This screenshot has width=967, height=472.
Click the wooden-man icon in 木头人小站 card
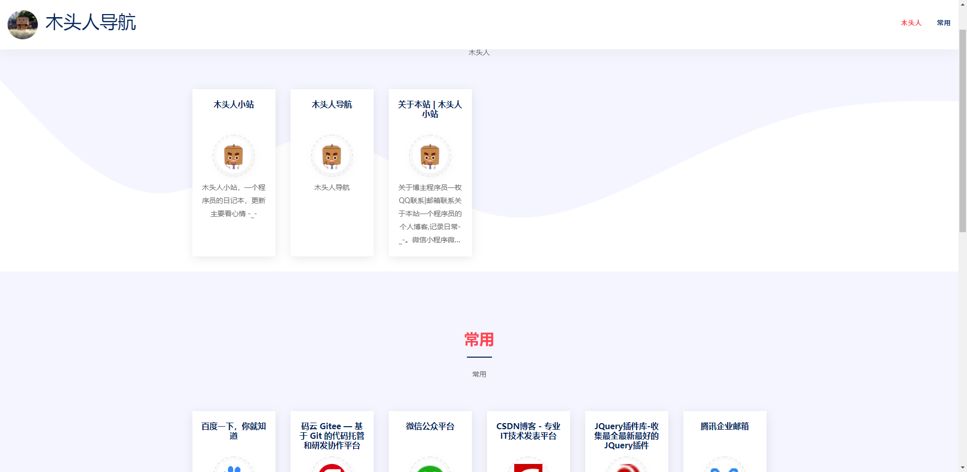click(x=233, y=156)
